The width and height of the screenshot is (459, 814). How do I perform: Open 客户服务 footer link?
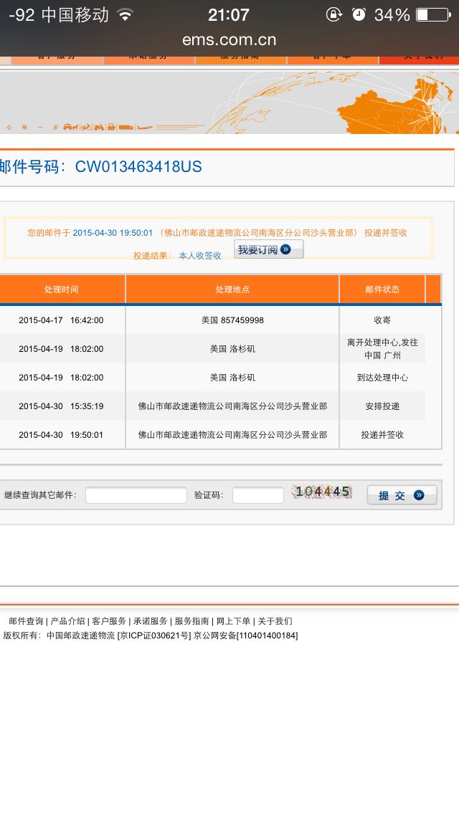click(109, 621)
